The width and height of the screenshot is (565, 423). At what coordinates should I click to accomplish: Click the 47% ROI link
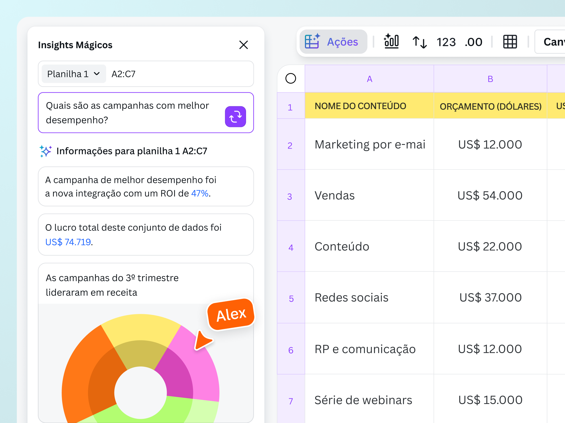pos(200,193)
